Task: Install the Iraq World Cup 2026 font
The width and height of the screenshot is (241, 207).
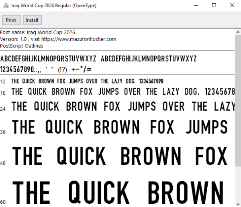Action: click(32, 20)
